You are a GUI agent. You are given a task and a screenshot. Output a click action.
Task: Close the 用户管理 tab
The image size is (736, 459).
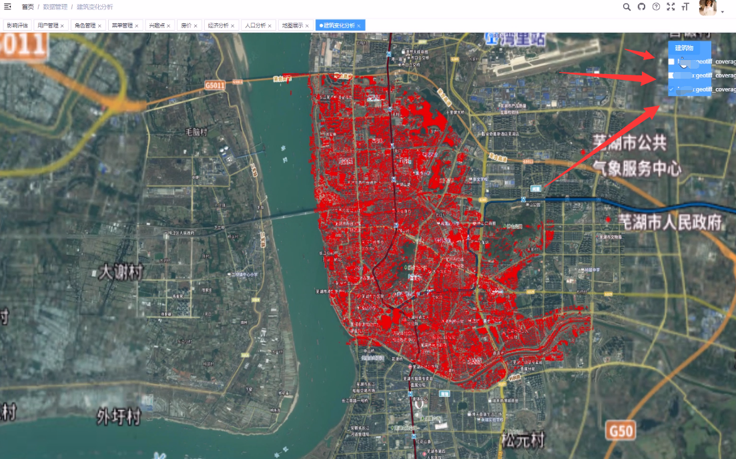(x=62, y=26)
